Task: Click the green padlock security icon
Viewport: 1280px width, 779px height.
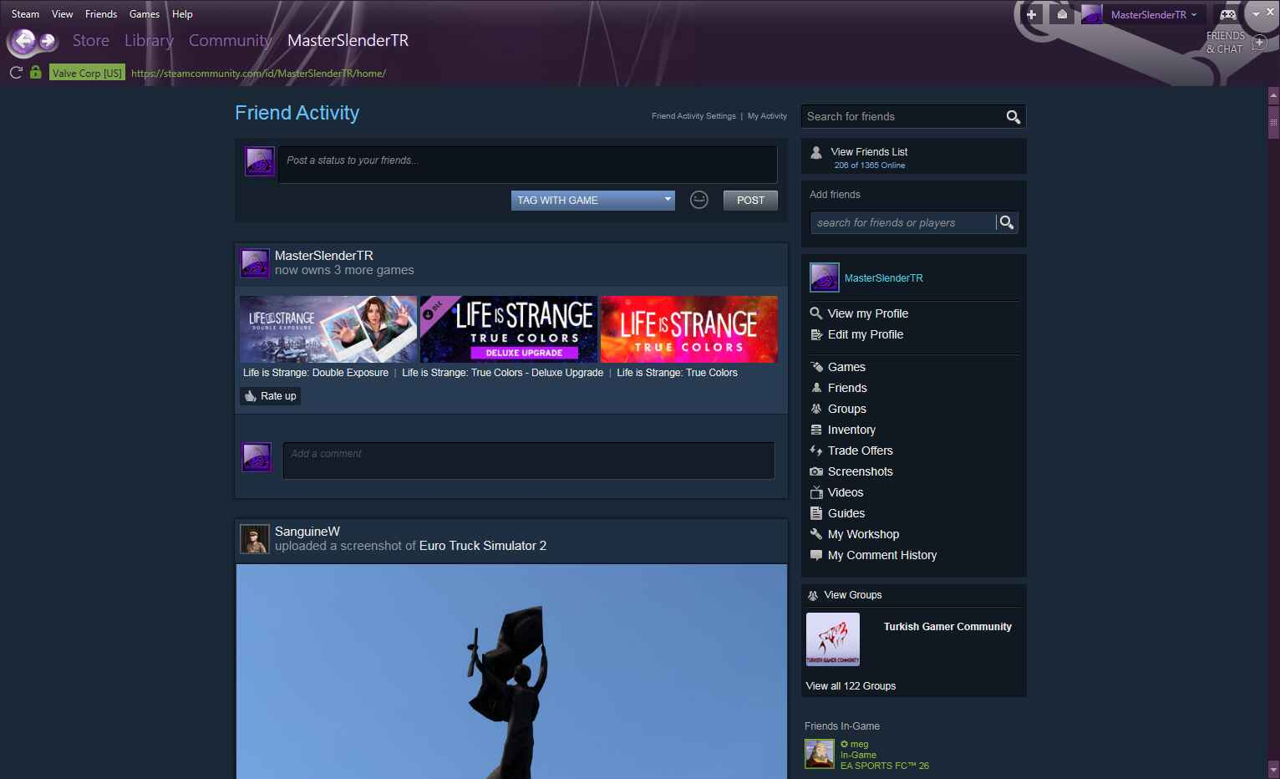Action: (x=35, y=73)
